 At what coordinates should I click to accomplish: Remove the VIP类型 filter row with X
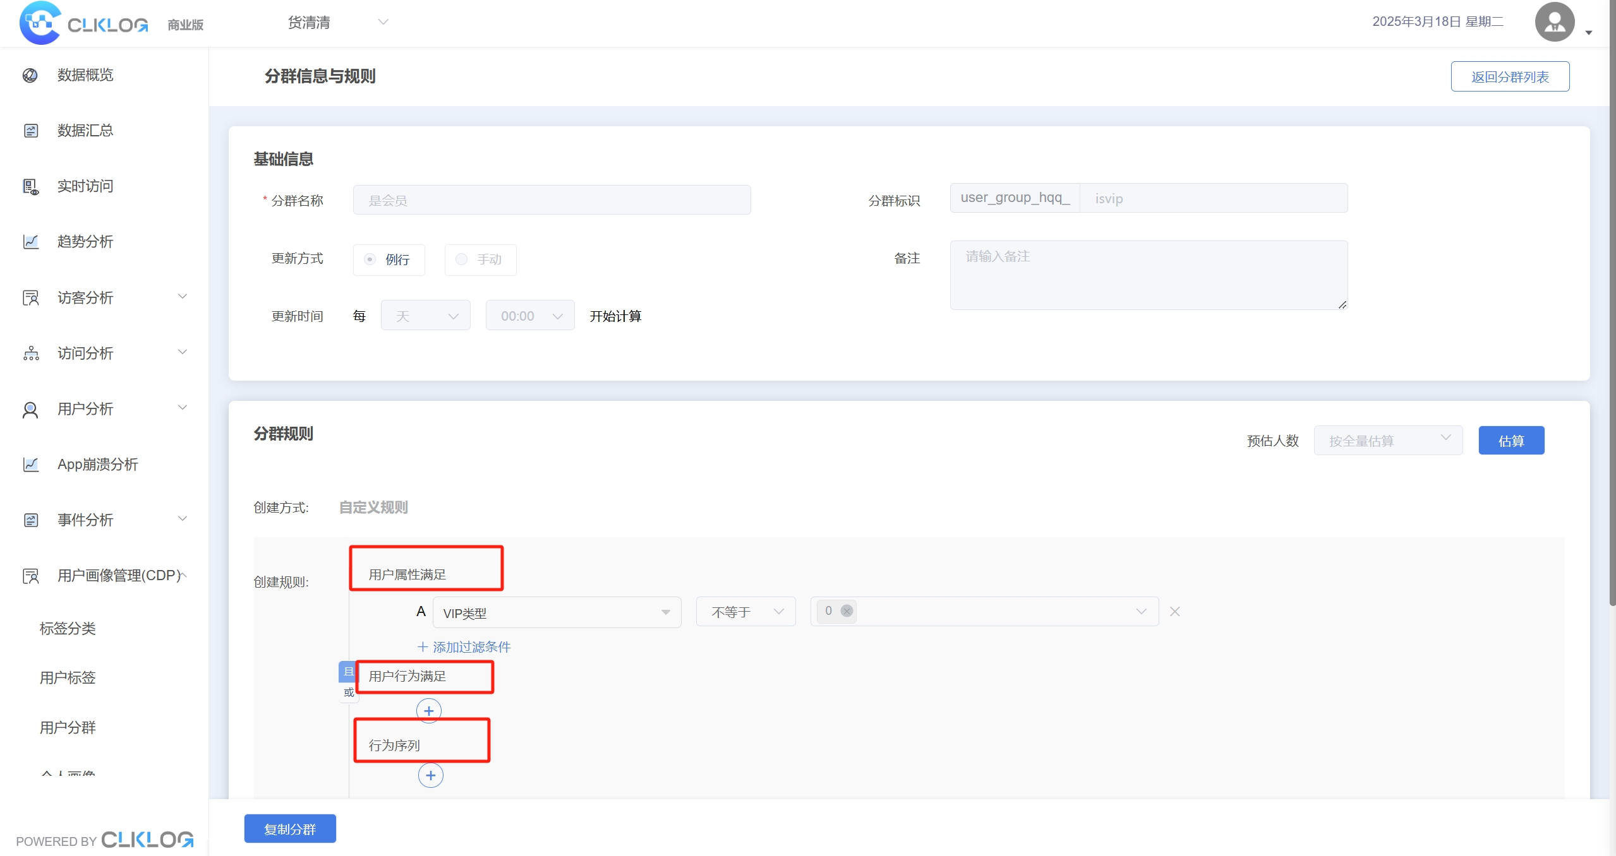coord(1174,612)
